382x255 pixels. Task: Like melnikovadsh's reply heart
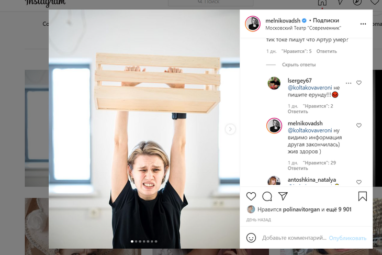359,125
